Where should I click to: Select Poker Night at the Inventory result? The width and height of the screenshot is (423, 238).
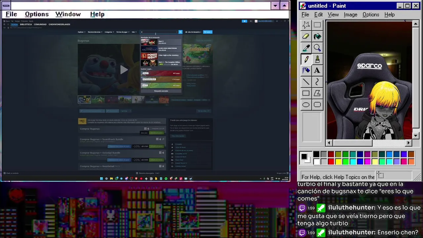pyautogui.click(x=161, y=56)
